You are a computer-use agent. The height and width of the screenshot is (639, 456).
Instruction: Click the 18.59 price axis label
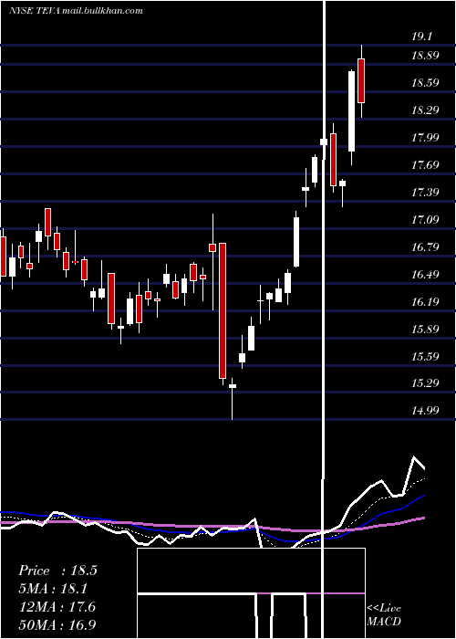[425, 83]
